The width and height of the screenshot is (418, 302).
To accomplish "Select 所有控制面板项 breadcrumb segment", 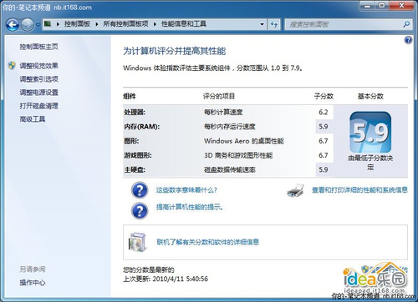I will [x=125, y=24].
